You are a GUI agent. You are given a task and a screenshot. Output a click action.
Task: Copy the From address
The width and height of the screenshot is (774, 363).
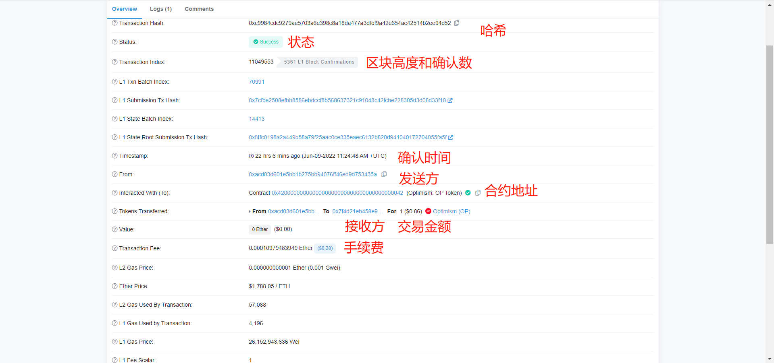[384, 174]
